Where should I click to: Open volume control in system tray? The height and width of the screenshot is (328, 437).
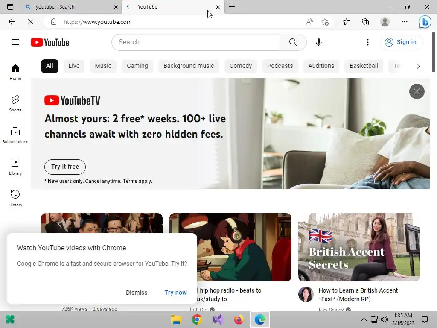[x=385, y=319]
